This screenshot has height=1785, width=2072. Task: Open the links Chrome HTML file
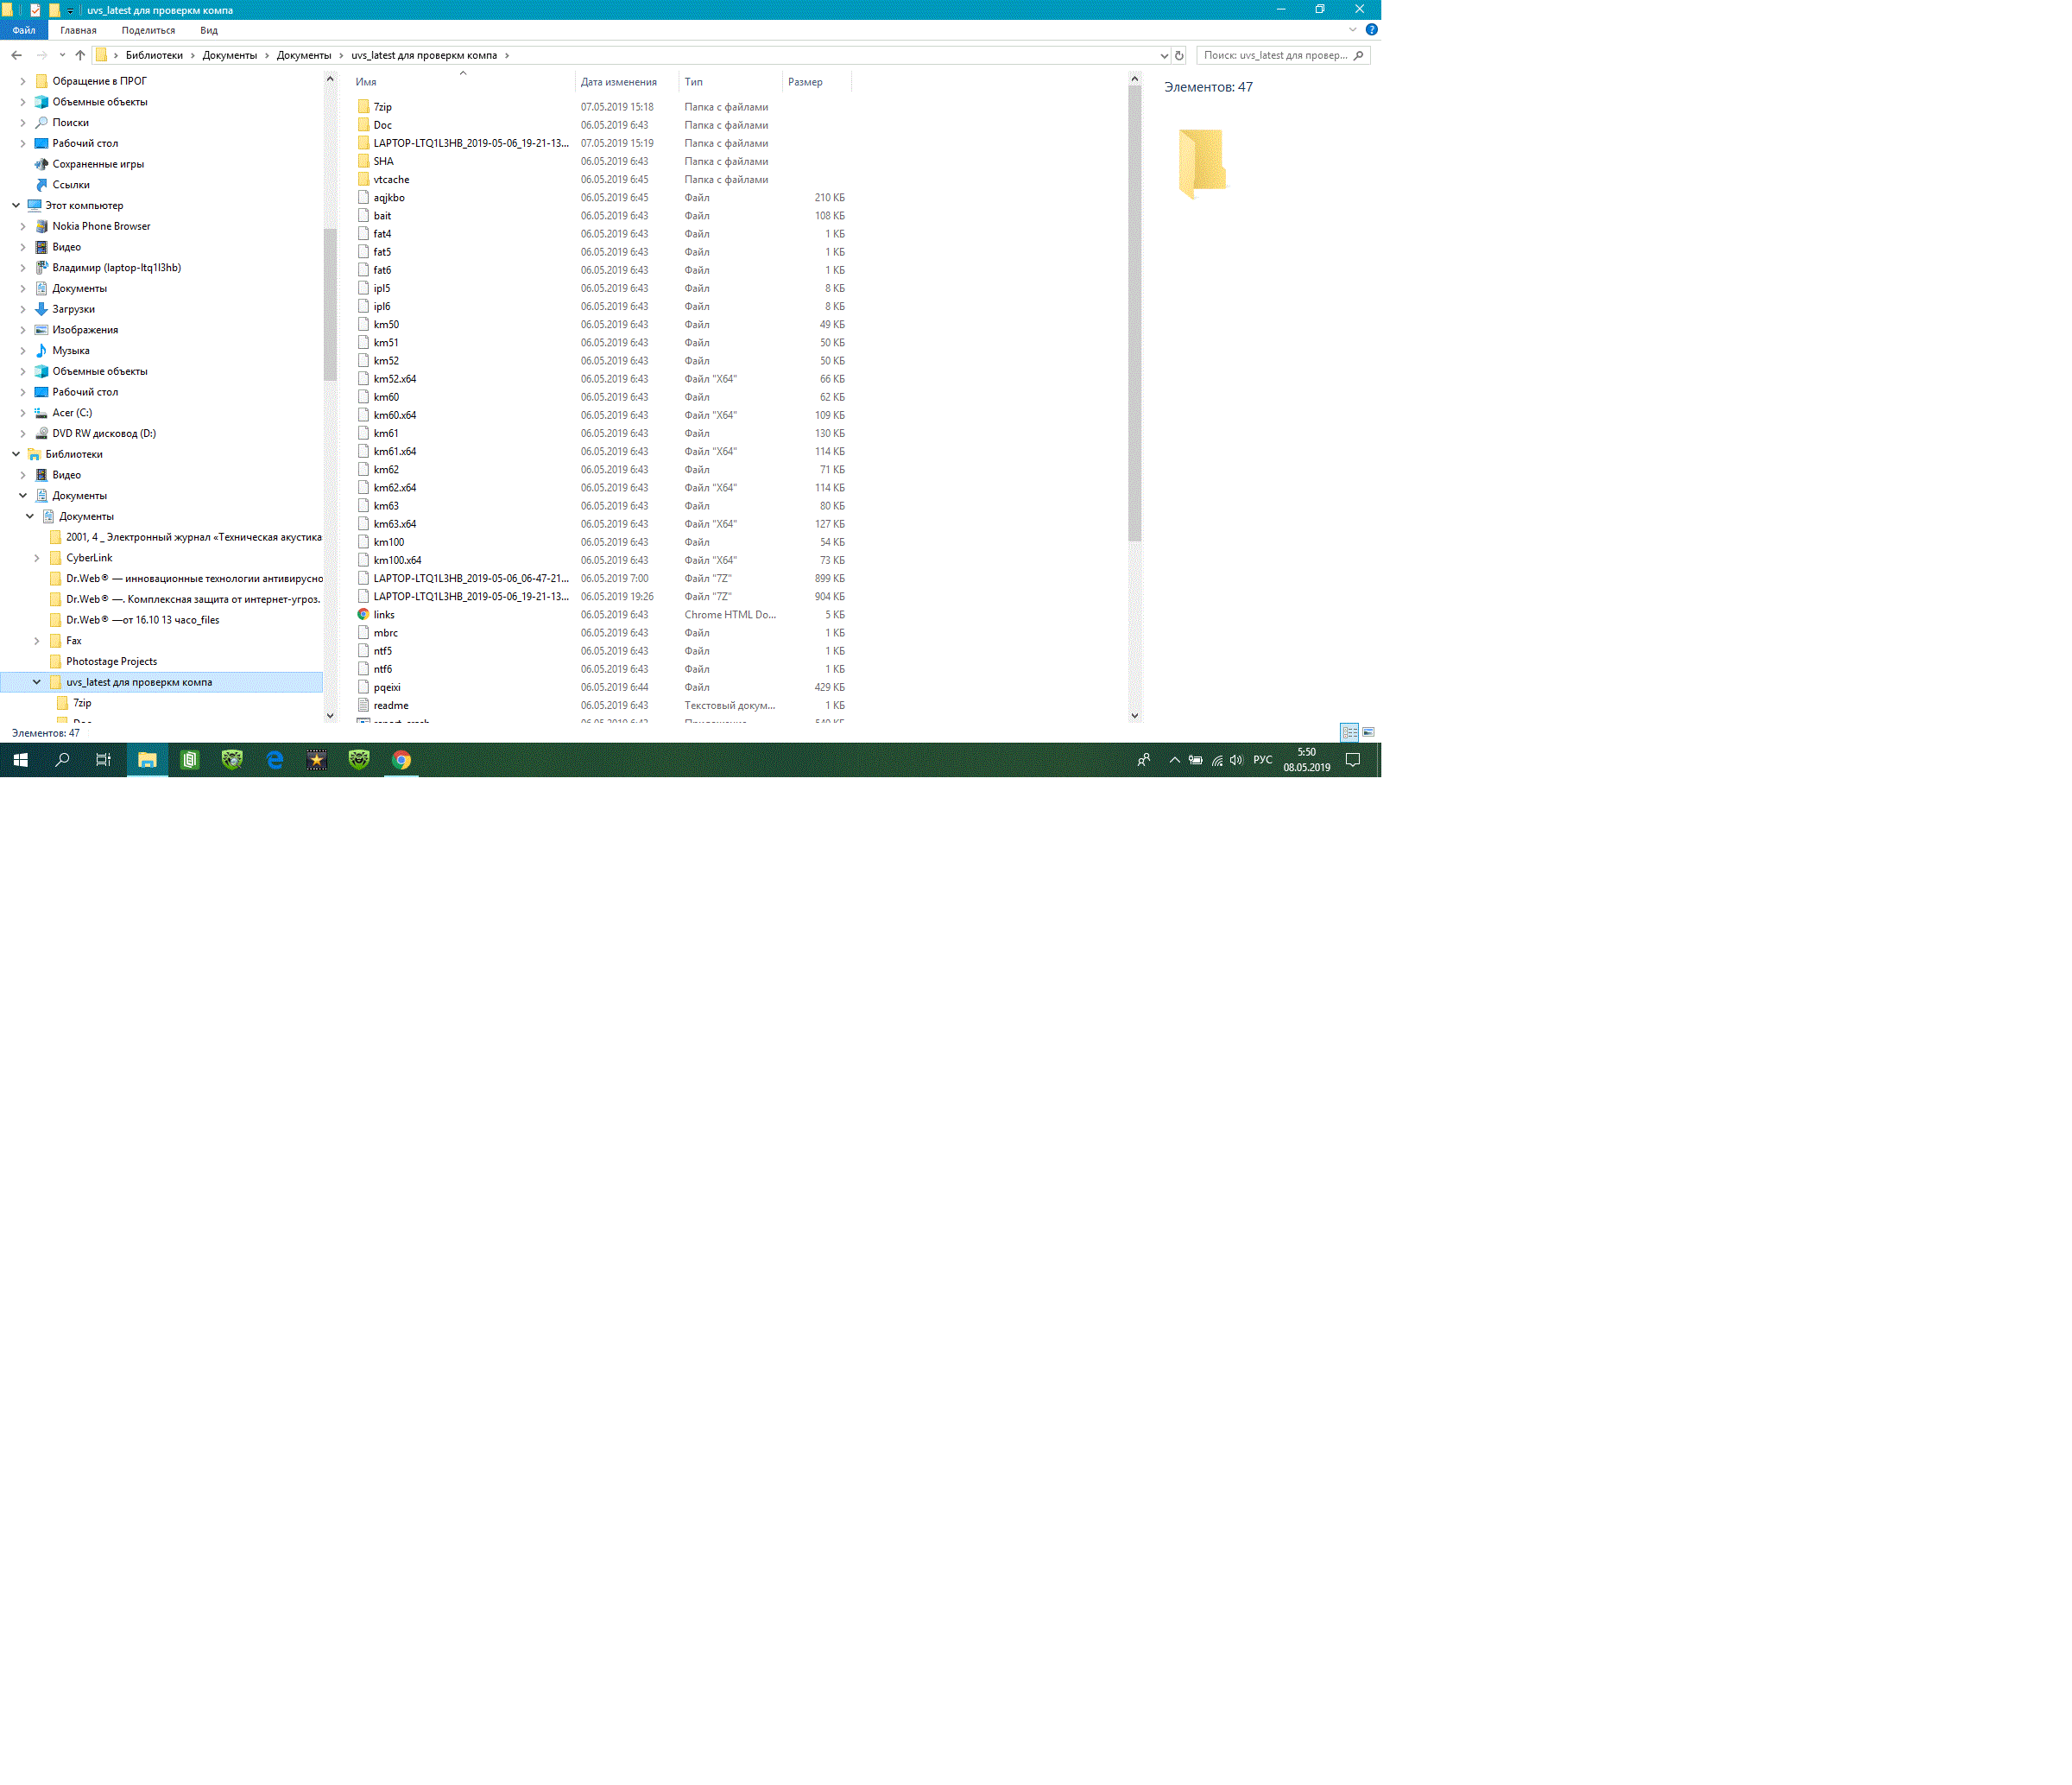tap(384, 615)
